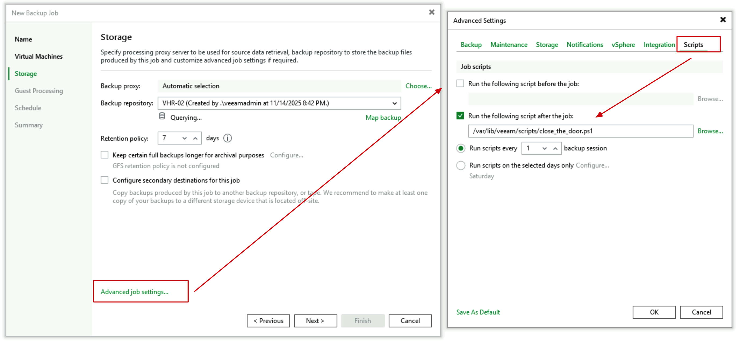Screen dimensions: 740x341
Task: Close the Advanced Settings dialog
Action: [x=723, y=20]
